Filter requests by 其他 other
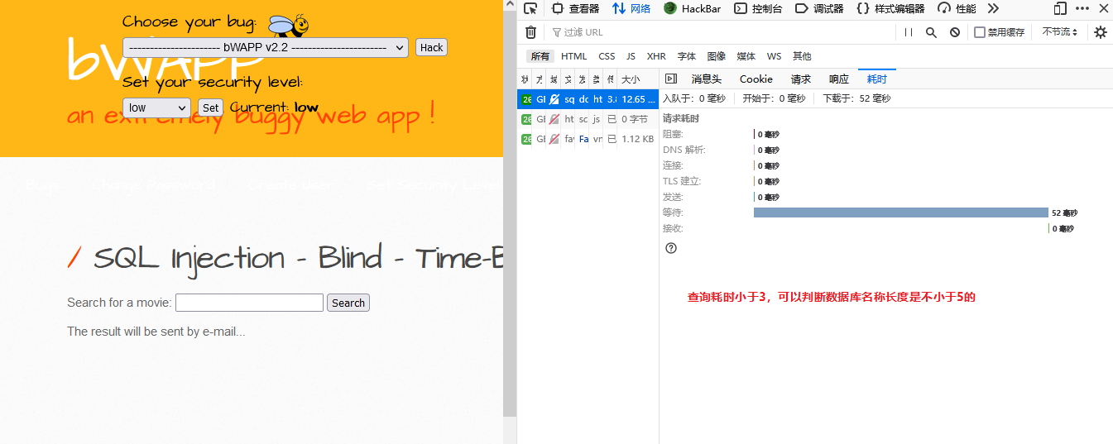The width and height of the screenshot is (1113, 444). (802, 56)
